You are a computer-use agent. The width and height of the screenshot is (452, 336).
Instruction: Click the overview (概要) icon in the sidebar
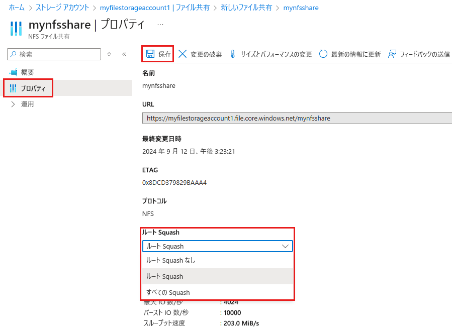point(13,72)
